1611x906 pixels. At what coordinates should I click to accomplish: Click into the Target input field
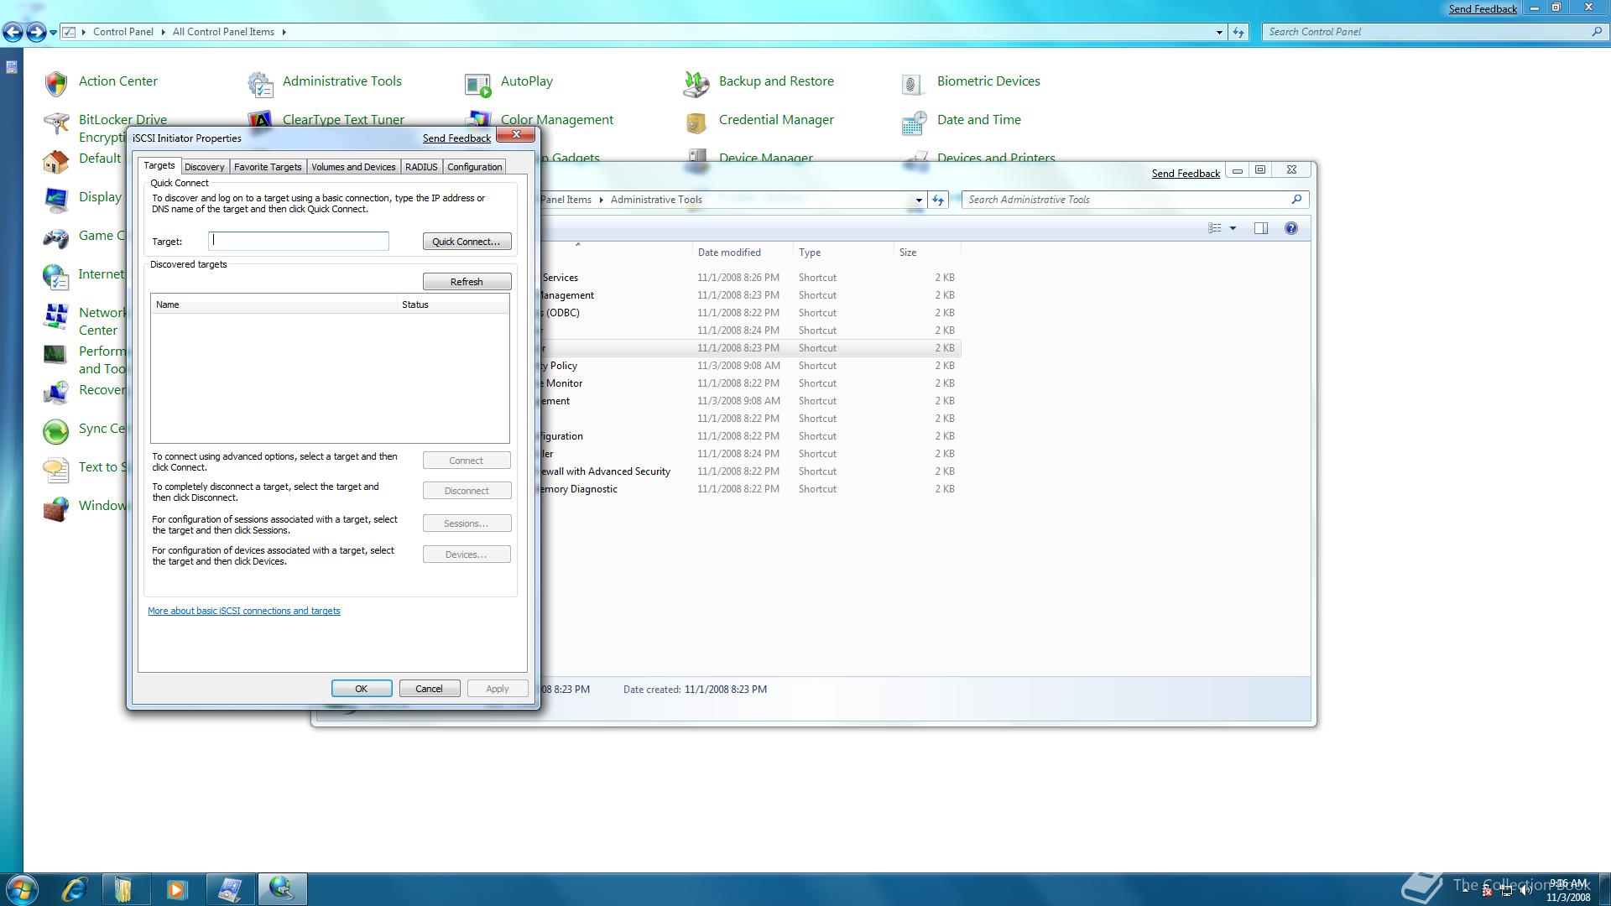tap(299, 241)
